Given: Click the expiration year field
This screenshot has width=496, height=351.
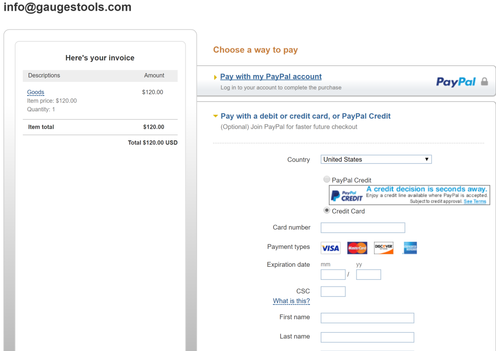Looking at the screenshot, I should click(369, 275).
